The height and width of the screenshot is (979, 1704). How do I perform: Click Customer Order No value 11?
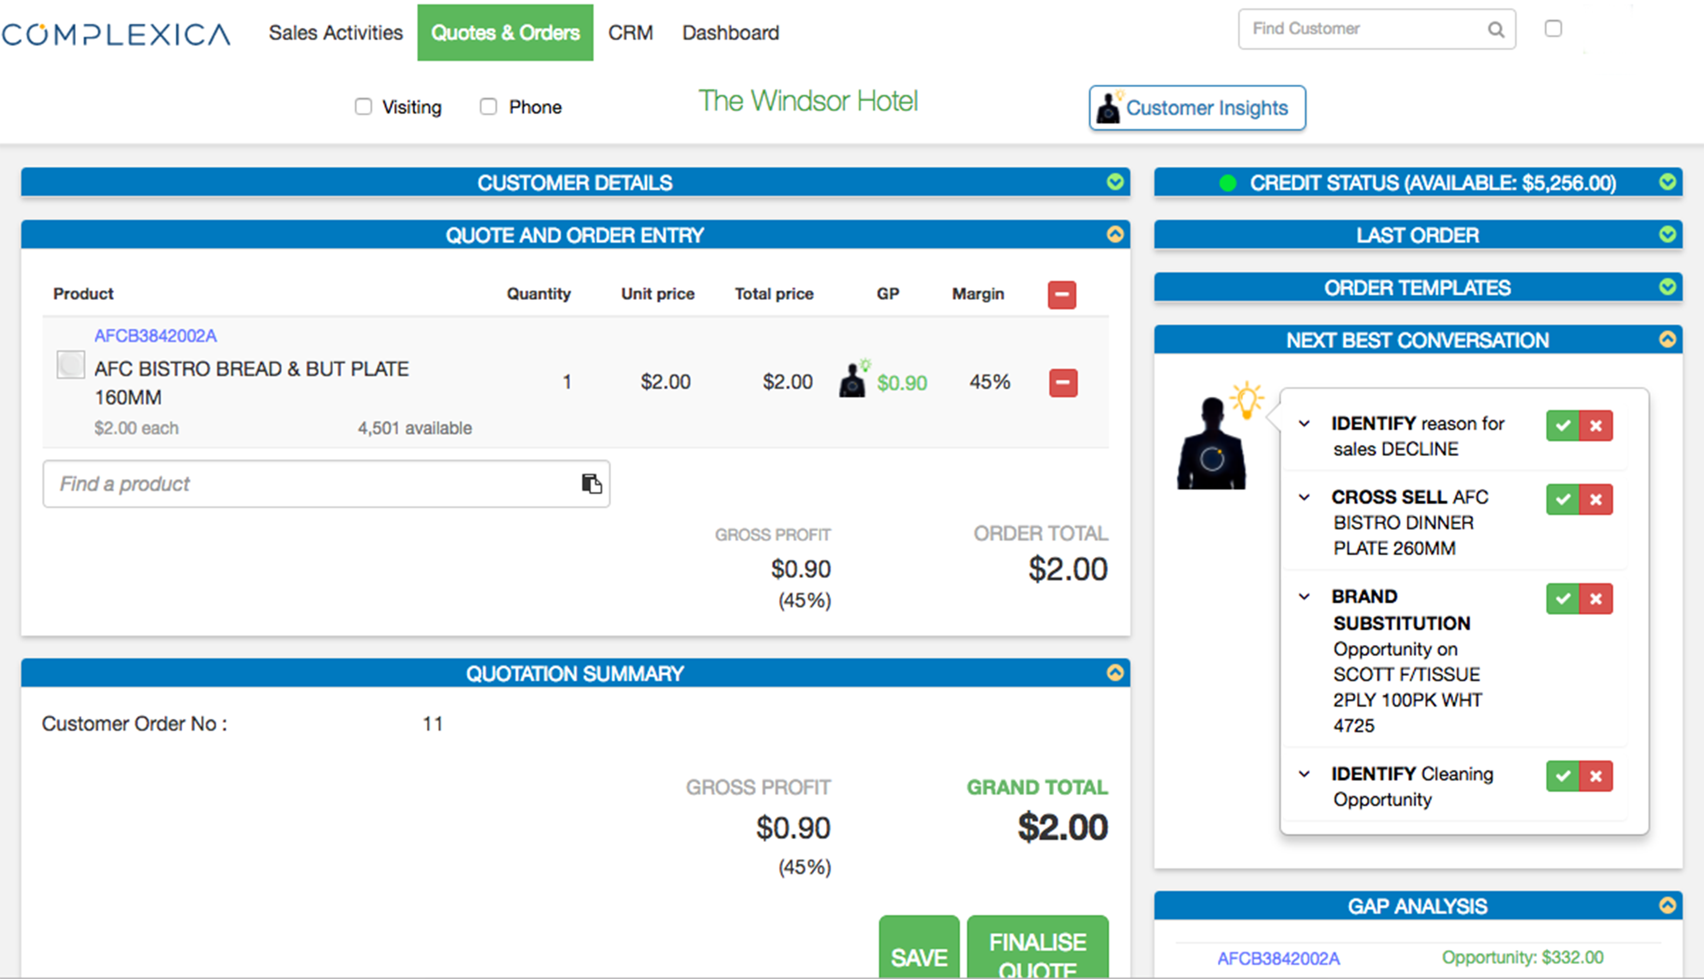coord(432,724)
